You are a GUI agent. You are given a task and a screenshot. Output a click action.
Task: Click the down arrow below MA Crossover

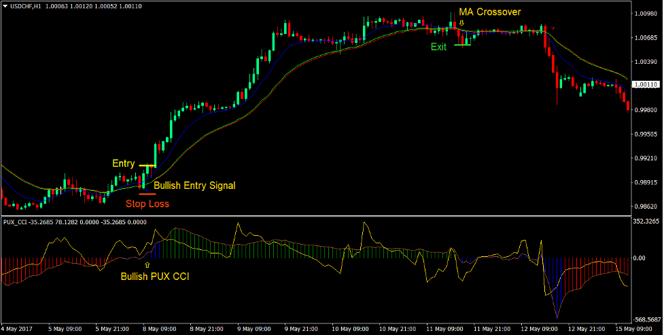pos(461,22)
